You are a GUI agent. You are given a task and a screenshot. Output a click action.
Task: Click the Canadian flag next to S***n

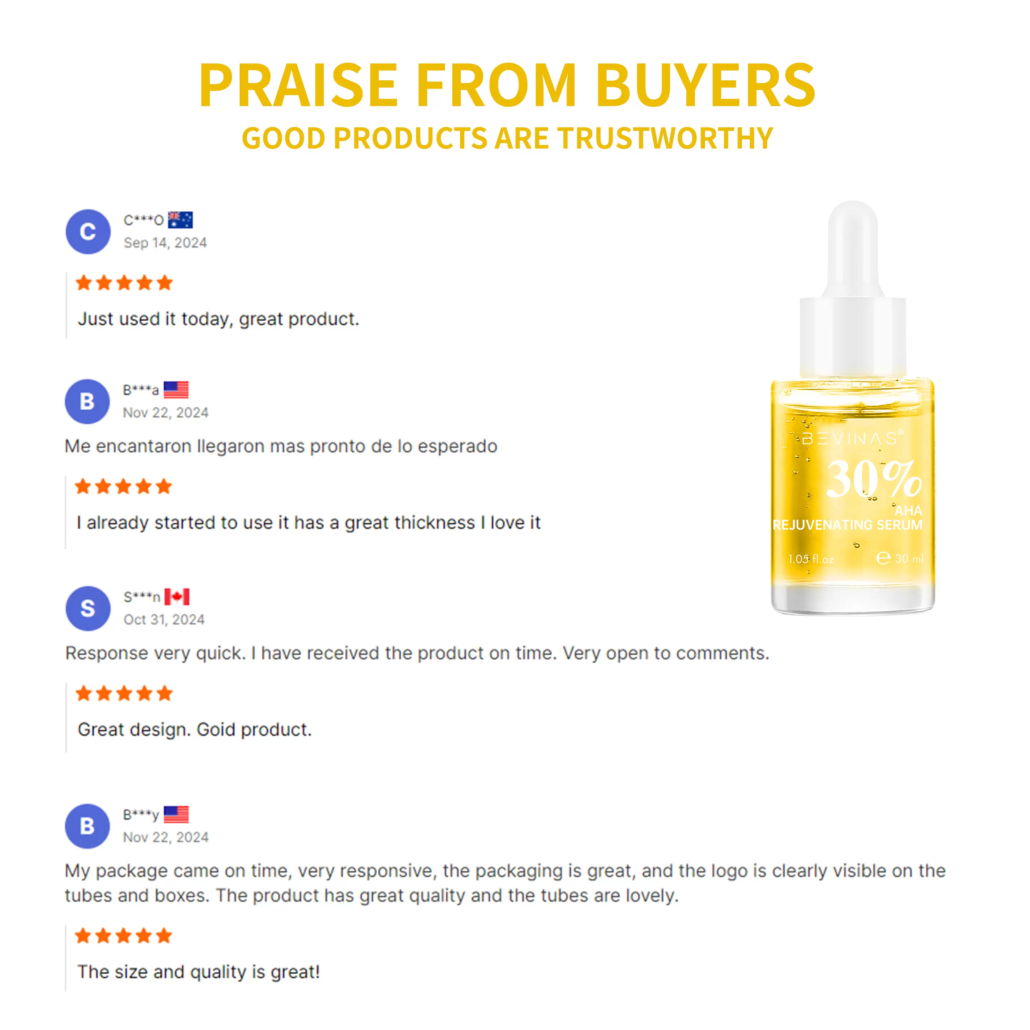[177, 597]
